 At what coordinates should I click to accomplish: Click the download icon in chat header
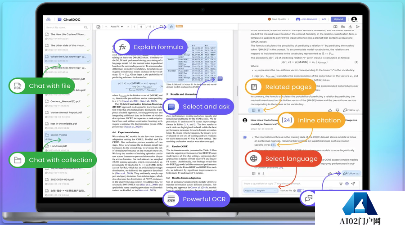click(350, 27)
